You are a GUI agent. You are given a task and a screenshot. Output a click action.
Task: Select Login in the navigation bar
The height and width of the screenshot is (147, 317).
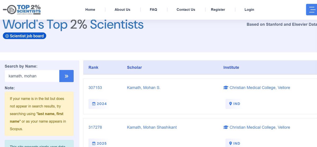249,9
